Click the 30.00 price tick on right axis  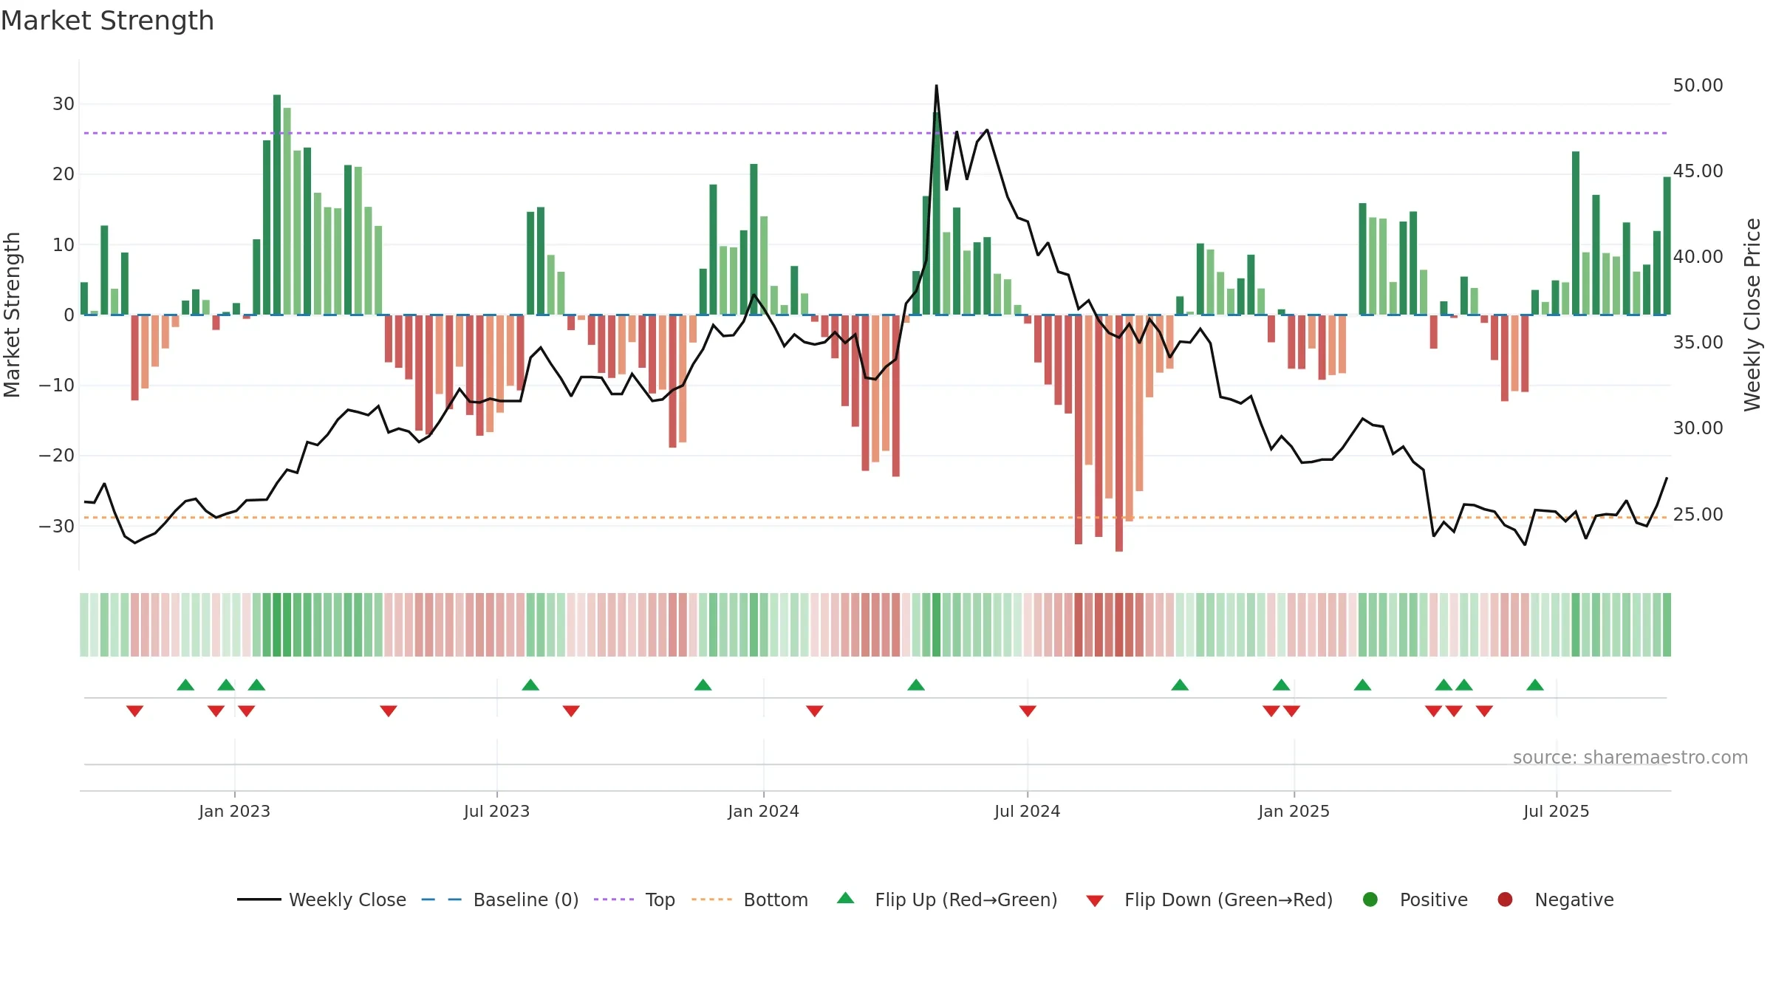pos(1698,428)
